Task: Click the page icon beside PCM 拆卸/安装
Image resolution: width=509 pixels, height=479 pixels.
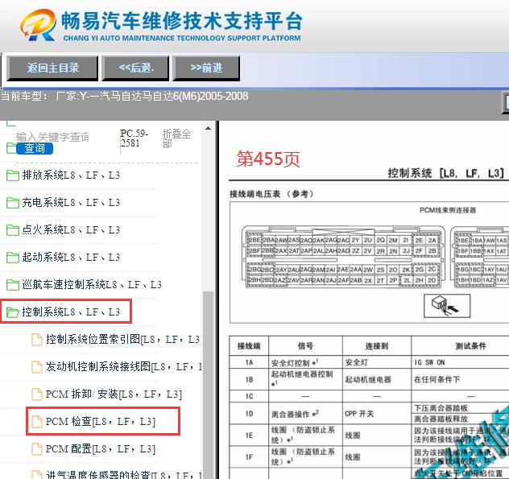Action: (x=37, y=394)
